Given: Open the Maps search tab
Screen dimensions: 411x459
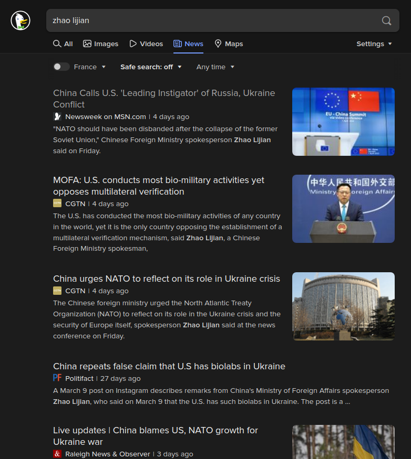Looking at the screenshot, I should click(229, 44).
